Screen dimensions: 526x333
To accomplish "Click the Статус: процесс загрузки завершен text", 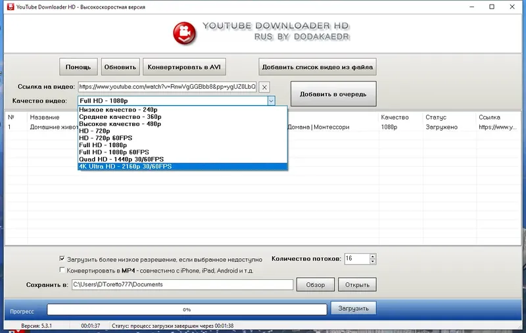I will coord(172,326).
